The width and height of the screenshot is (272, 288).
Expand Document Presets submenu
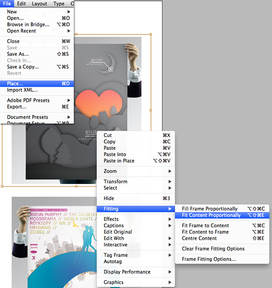37,117
